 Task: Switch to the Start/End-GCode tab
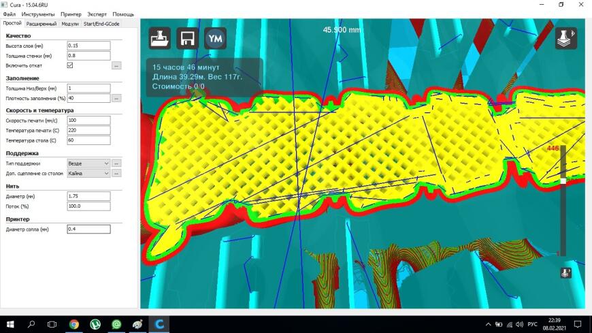pos(101,24)
